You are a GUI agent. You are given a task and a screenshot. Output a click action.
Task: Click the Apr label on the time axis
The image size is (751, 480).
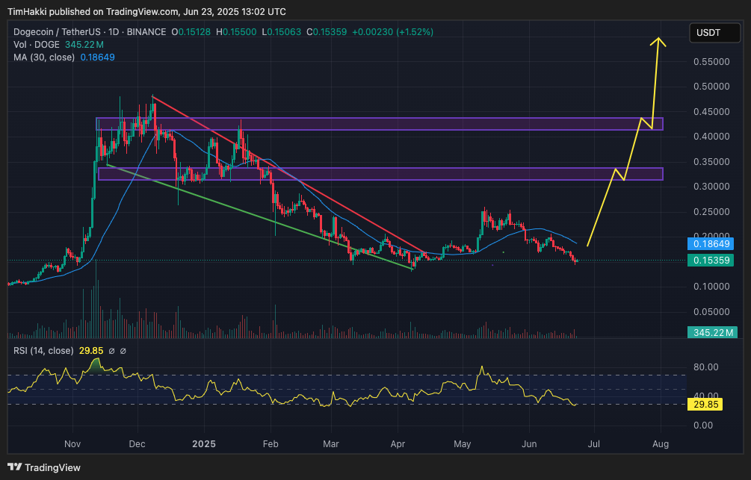pyautogui.click(x=398, y=444)
